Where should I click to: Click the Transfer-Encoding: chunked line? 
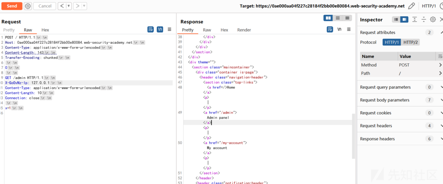[x=37, y=58]
